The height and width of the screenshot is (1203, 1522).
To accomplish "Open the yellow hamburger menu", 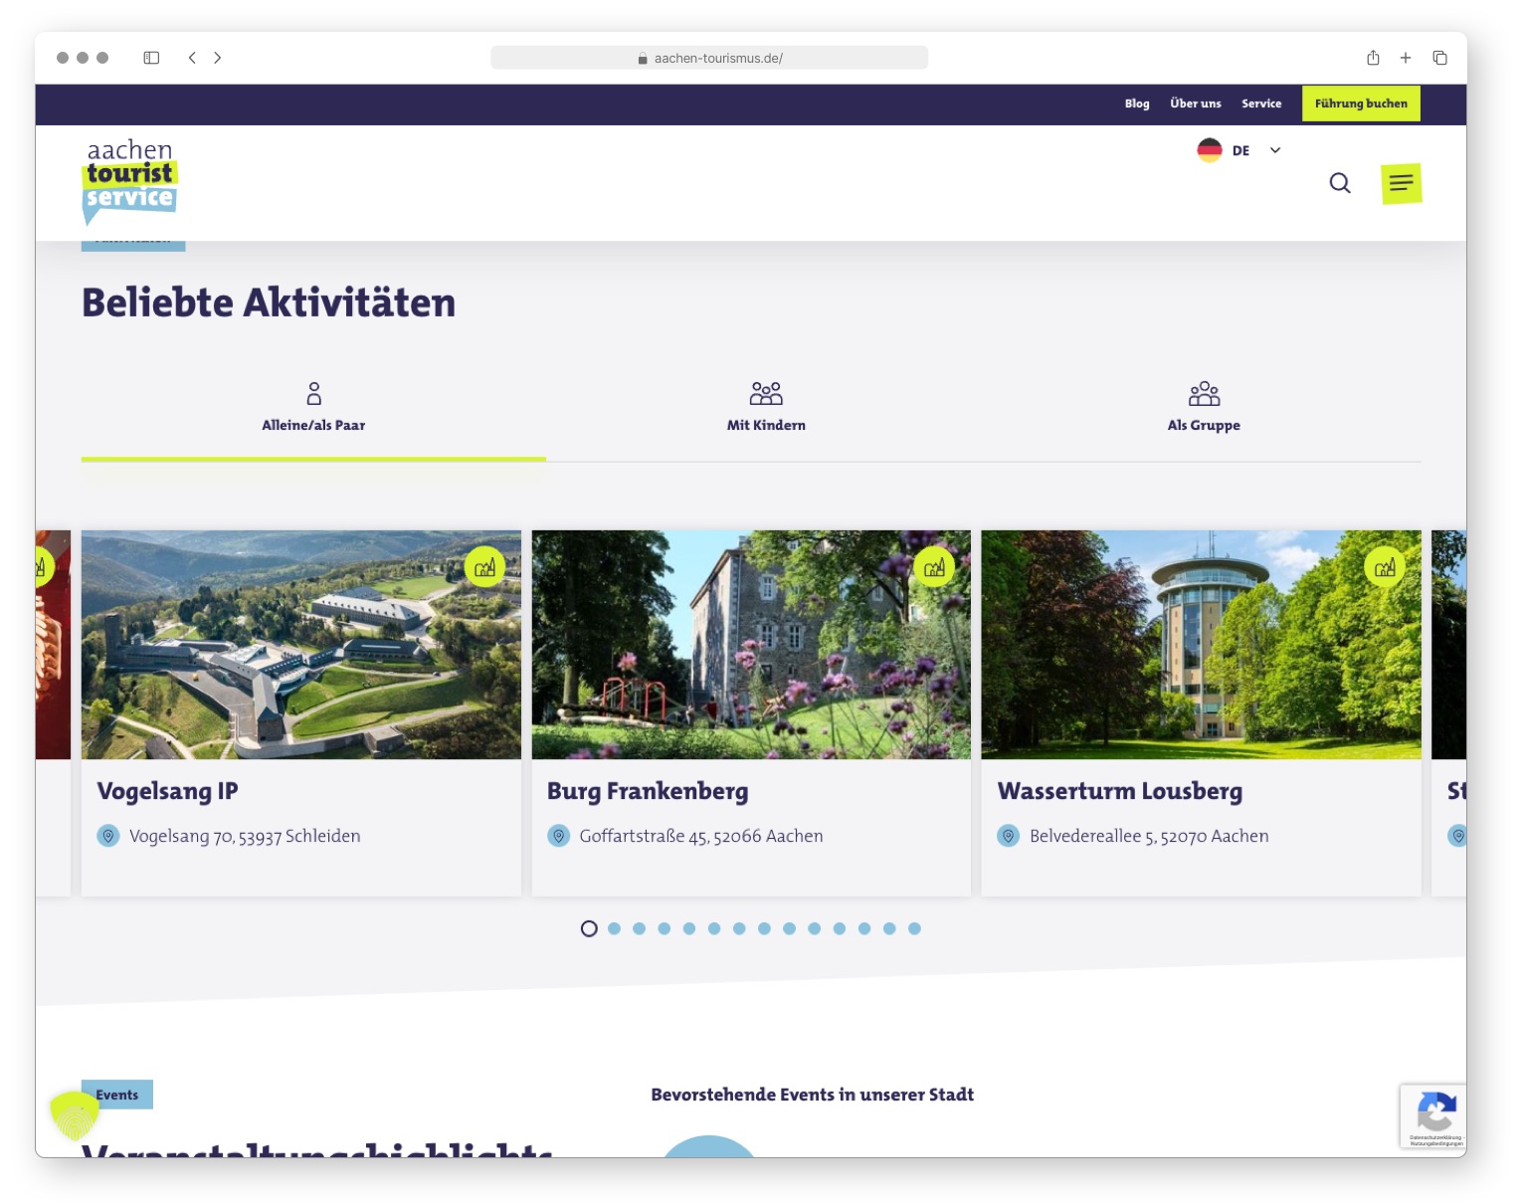I will point(1401,183).
